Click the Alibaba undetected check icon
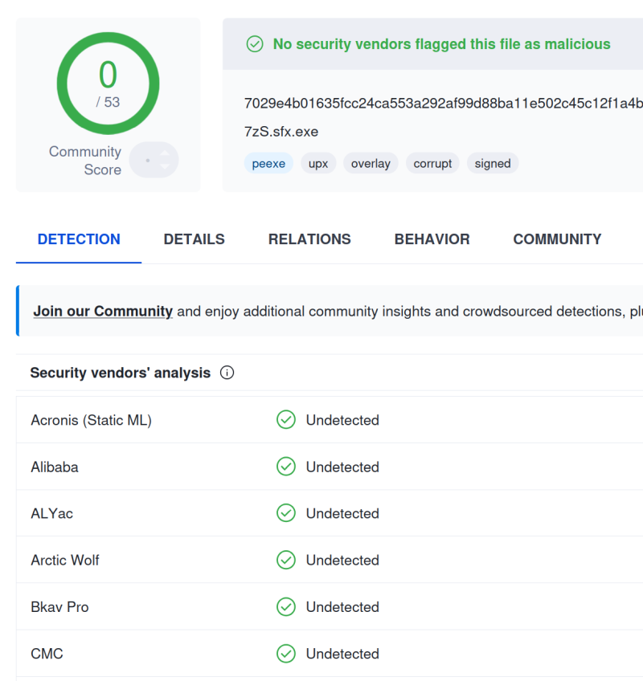 286,467
